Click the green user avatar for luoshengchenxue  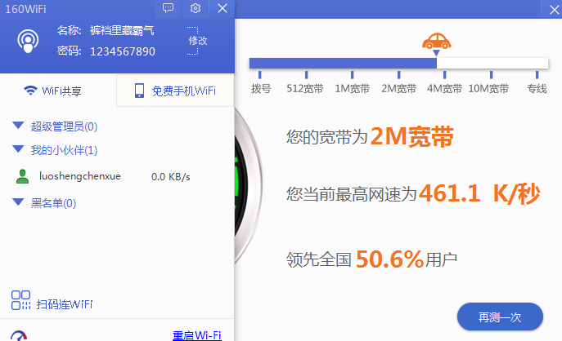point(23,176)
